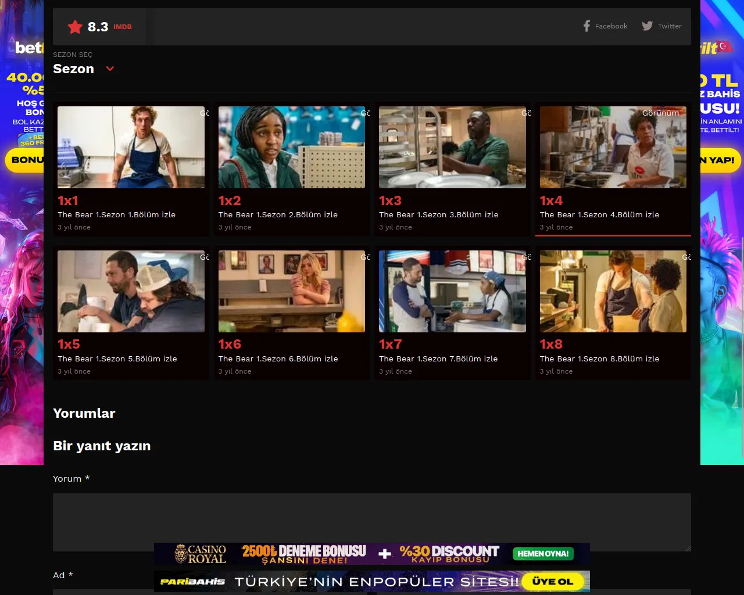Click The Bear 1.Sezon 7.Bölüm izle link

tap(438, 359)
